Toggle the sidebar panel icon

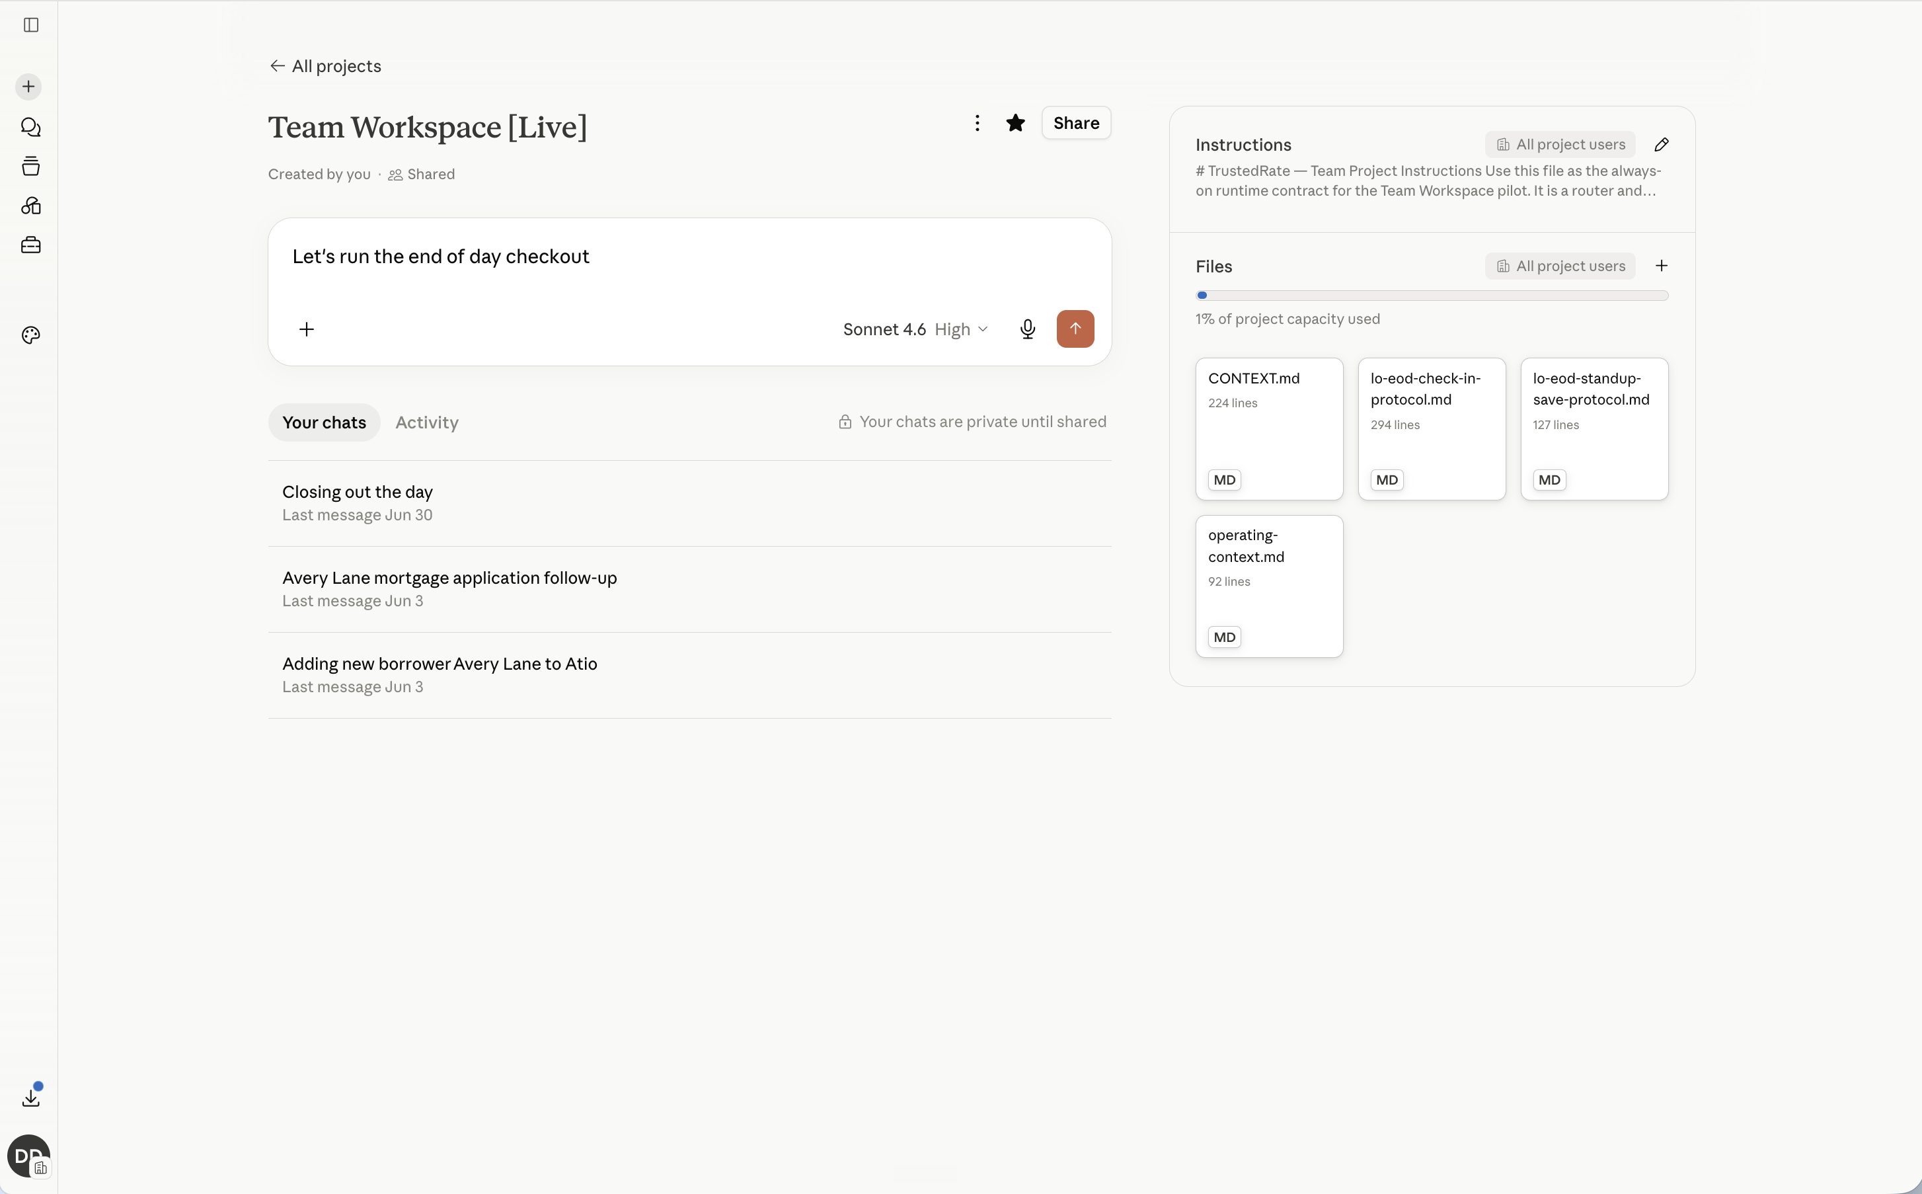[x=31, y=25]
